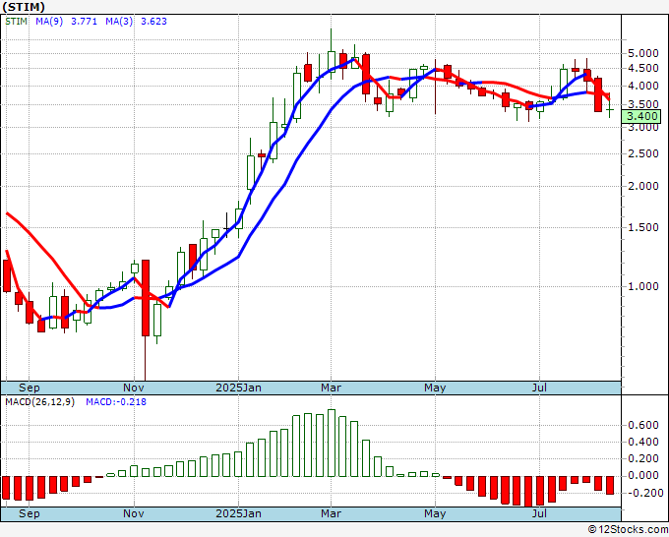Image resolution: width=669 pixels, height=537 pixels.
Task: Click the highlighted current price 3.400
Action: pos(641,116)
